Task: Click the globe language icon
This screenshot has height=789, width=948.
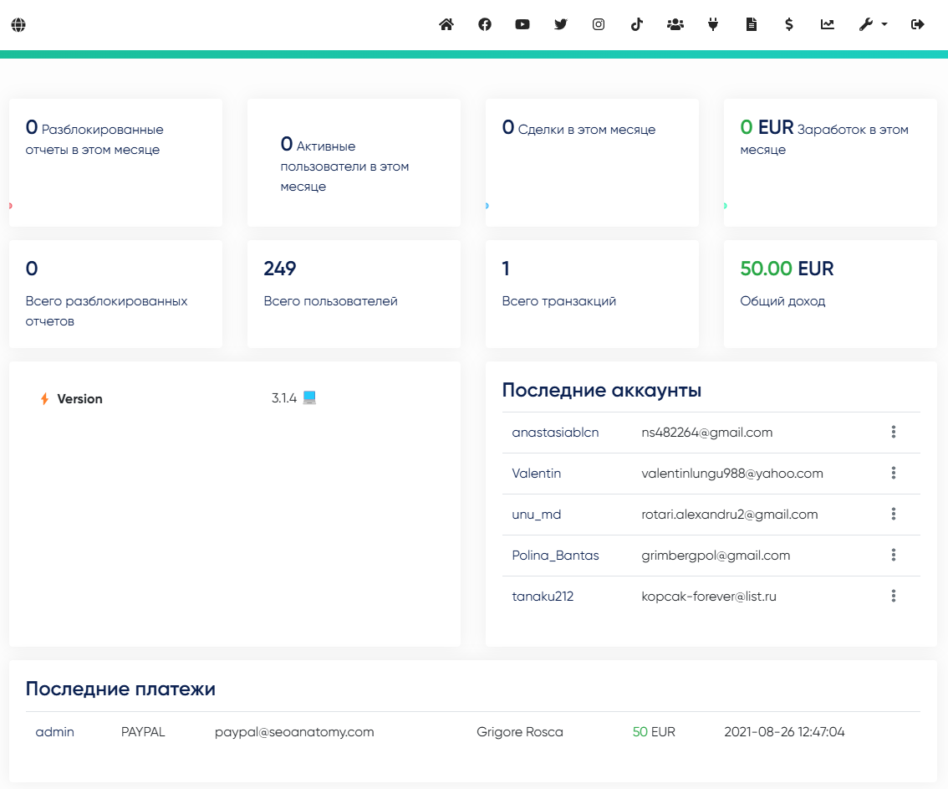Action: point(18,25)
